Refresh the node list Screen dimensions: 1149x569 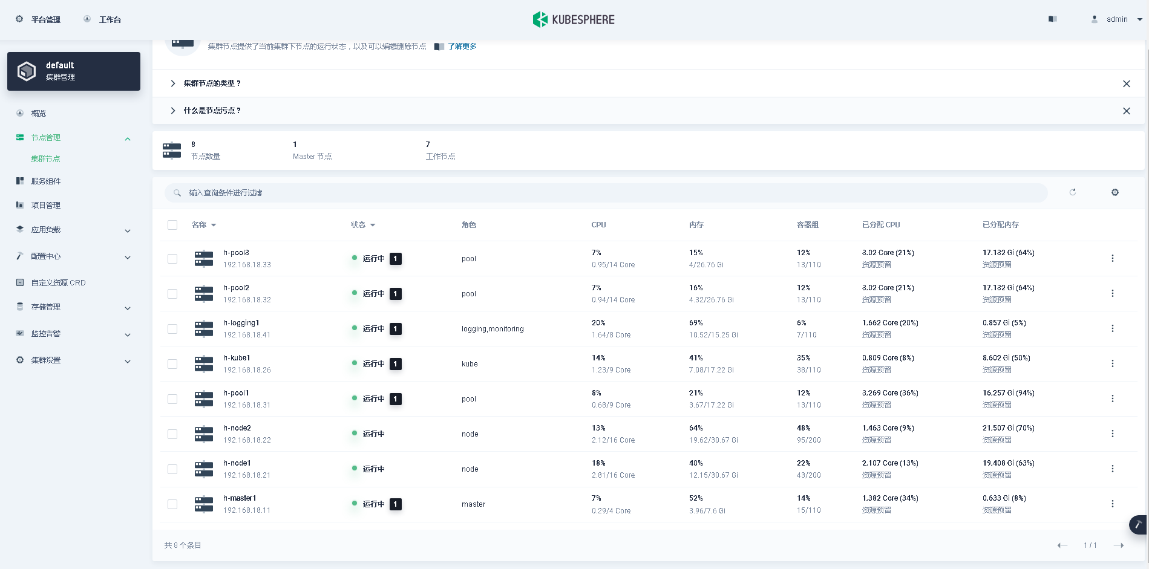1073,192
